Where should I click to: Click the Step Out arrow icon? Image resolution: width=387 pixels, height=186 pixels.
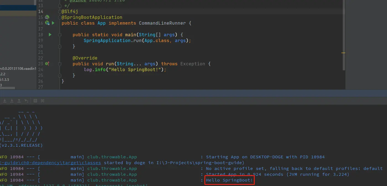point(19,101)
